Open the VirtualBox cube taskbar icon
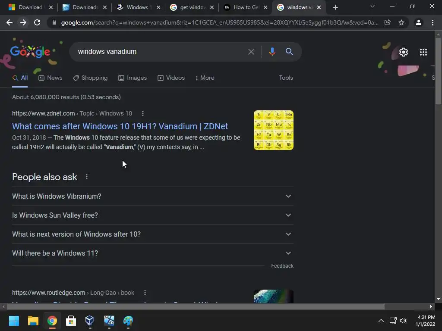 90,321
